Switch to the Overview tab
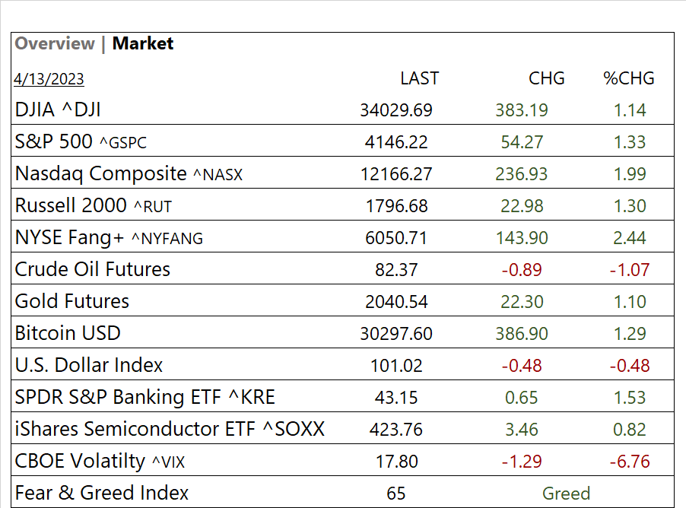 click(54, 44)
